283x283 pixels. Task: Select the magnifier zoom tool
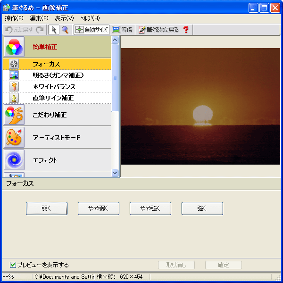click(x=65, y=30)
